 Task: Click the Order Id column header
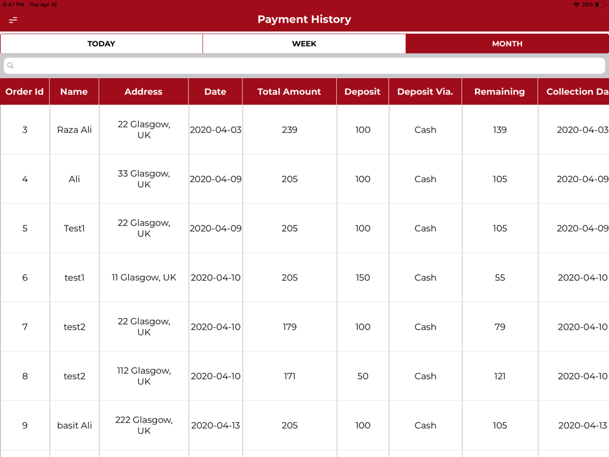click(x=24, y=92)
